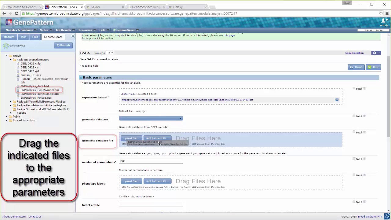The image size is (391, 220).
Task: Click the GenePattern logo
Action: 29,22
